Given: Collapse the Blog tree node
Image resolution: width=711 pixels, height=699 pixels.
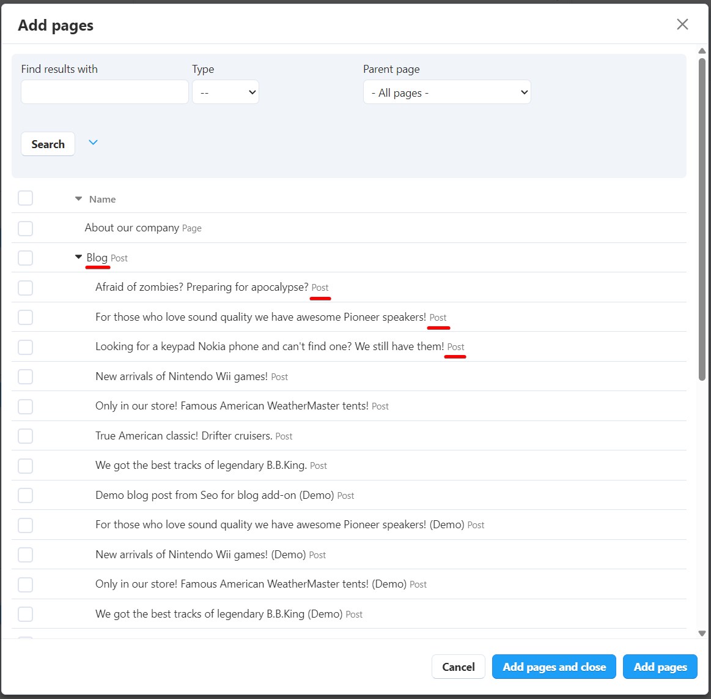Looking at the screenshot, I should (x=78, y=258).
